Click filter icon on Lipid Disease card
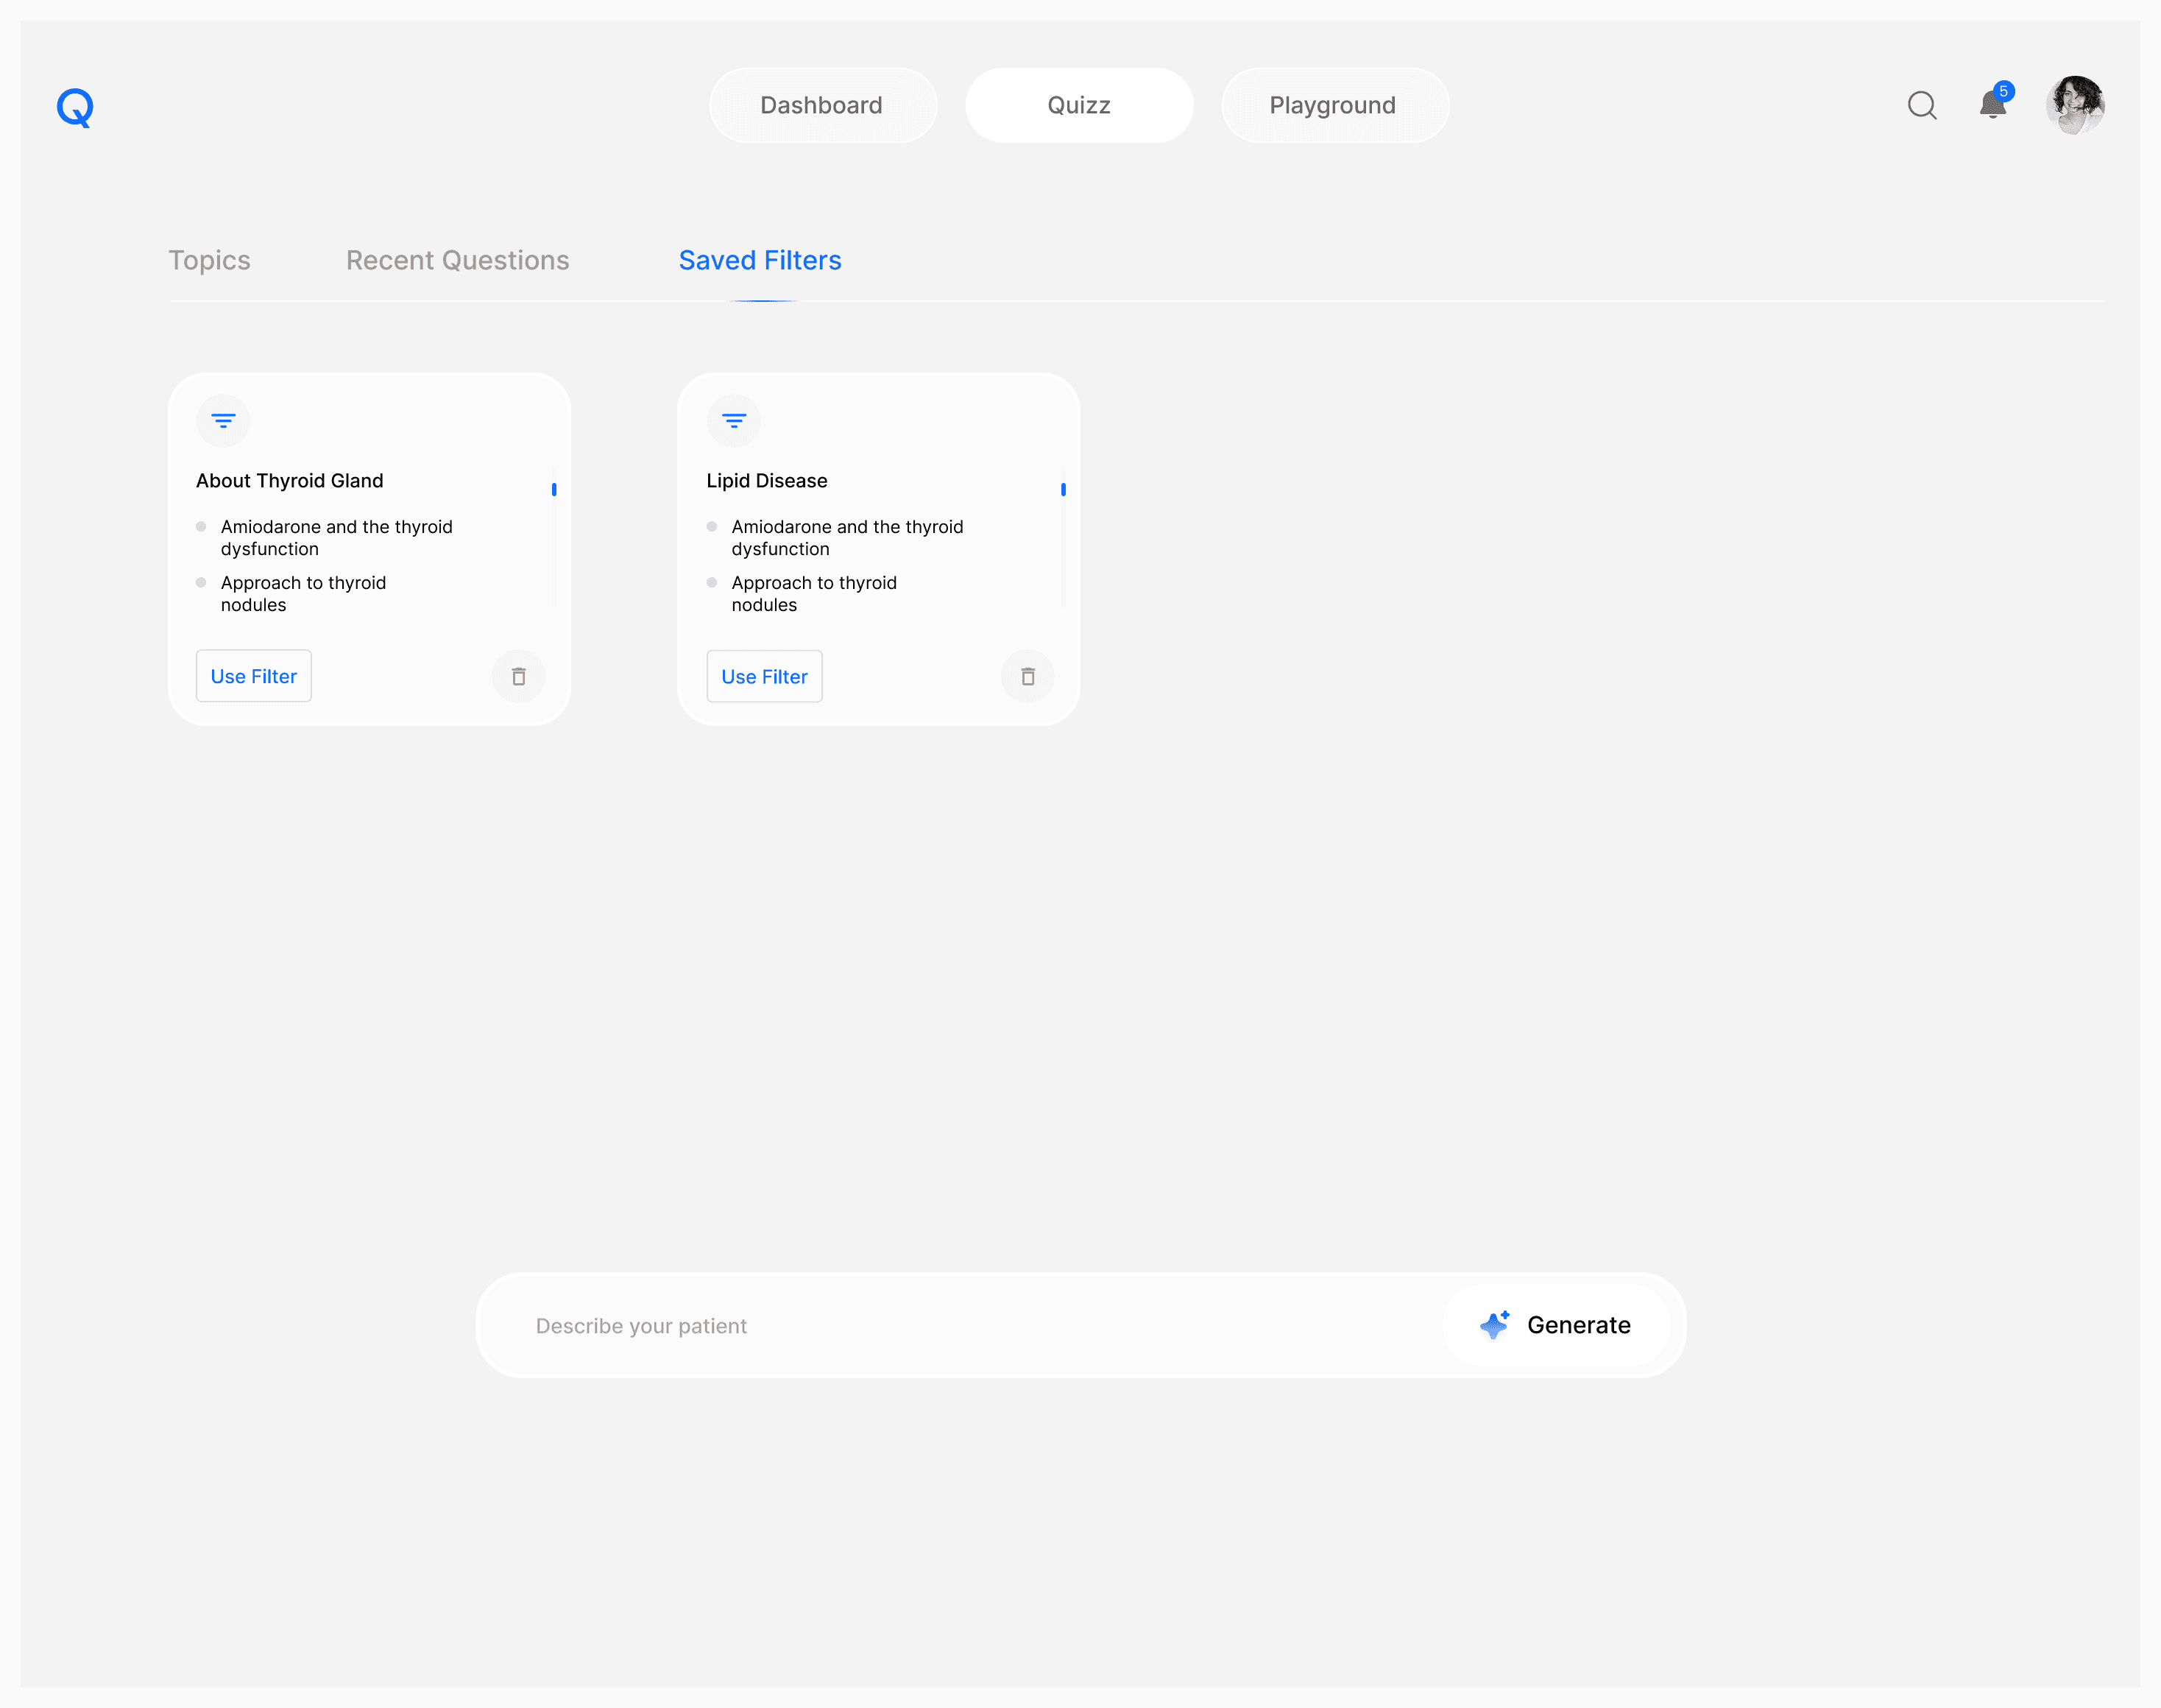Screen dimensions: 2161x1708 click(734, 421)
